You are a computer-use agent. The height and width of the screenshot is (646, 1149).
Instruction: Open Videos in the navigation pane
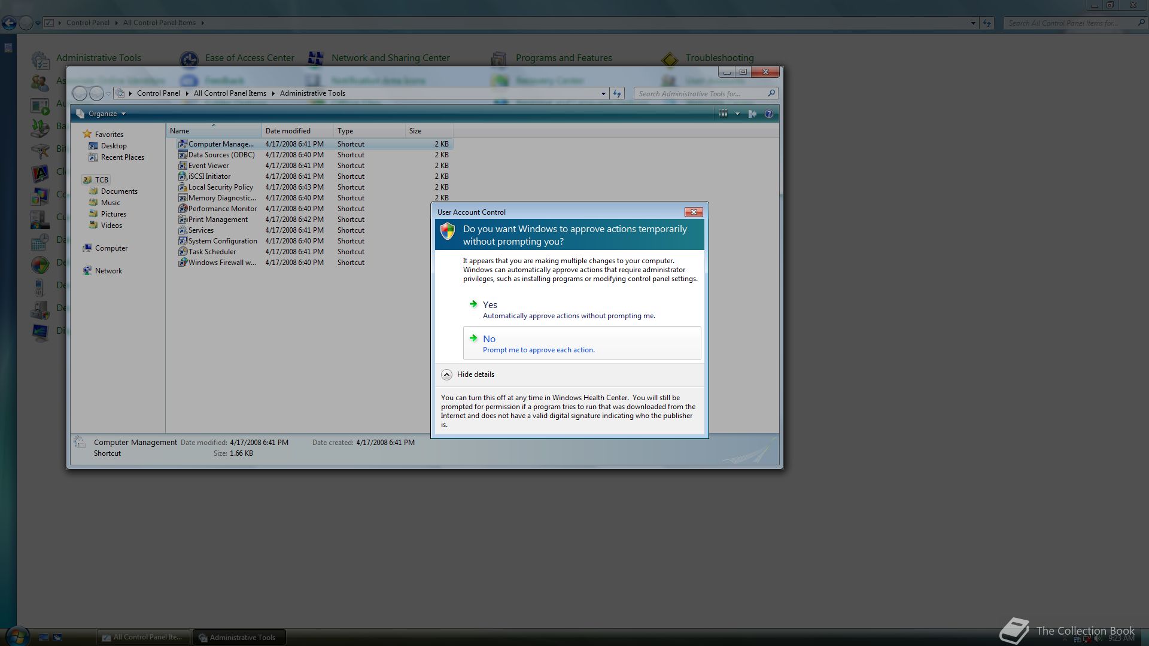(105, 226)
